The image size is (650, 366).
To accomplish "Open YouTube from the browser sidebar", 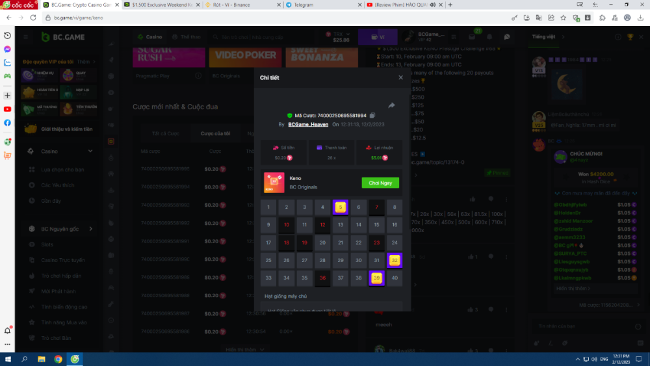I will point(7,109).
